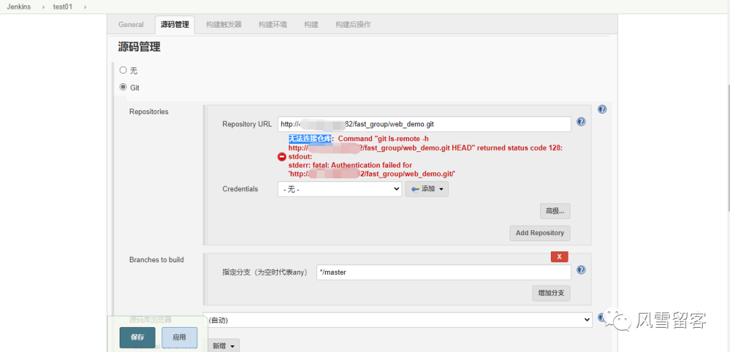Image resolution: width=730 pixels, height=352 pixels.
Task: Click the highlighted 无法连接仓库 error text
Action: point(310,139)
